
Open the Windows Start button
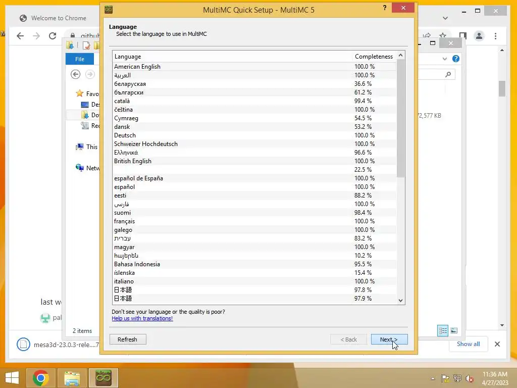click(12, 378)
